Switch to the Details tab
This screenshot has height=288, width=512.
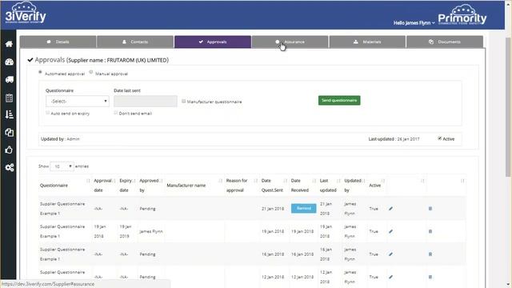point(58,42)
